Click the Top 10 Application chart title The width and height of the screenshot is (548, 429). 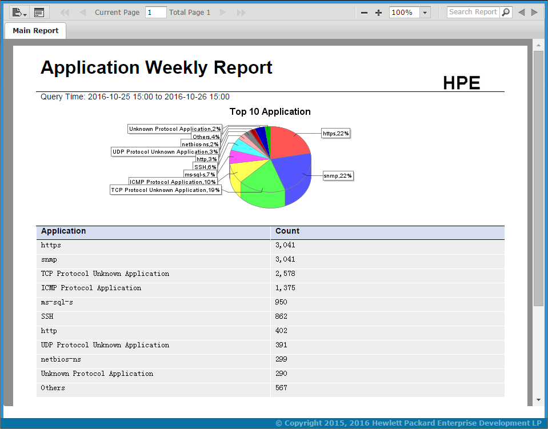coord(270,112)
